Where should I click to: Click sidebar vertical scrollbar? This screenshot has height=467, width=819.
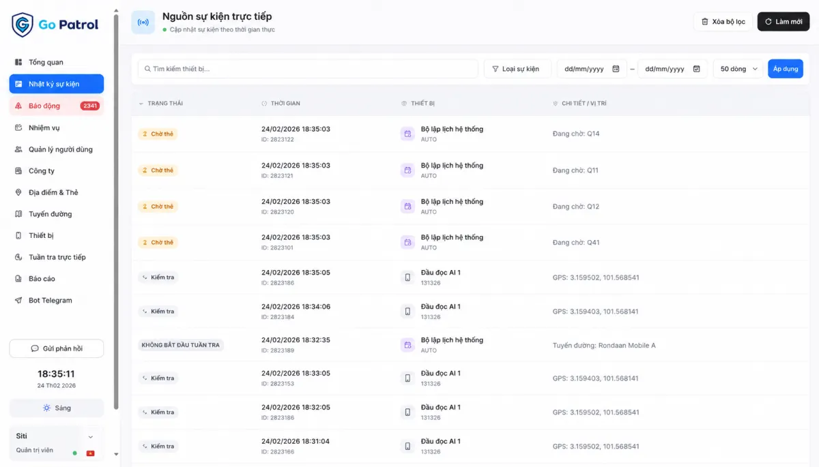tap(116, 211)
